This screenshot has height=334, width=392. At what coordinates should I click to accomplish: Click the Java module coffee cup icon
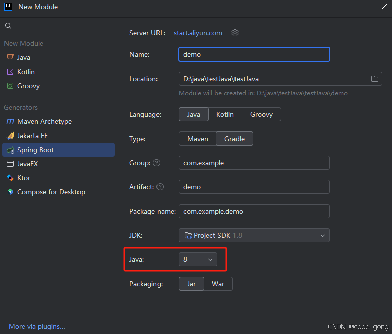click(10, 57)
